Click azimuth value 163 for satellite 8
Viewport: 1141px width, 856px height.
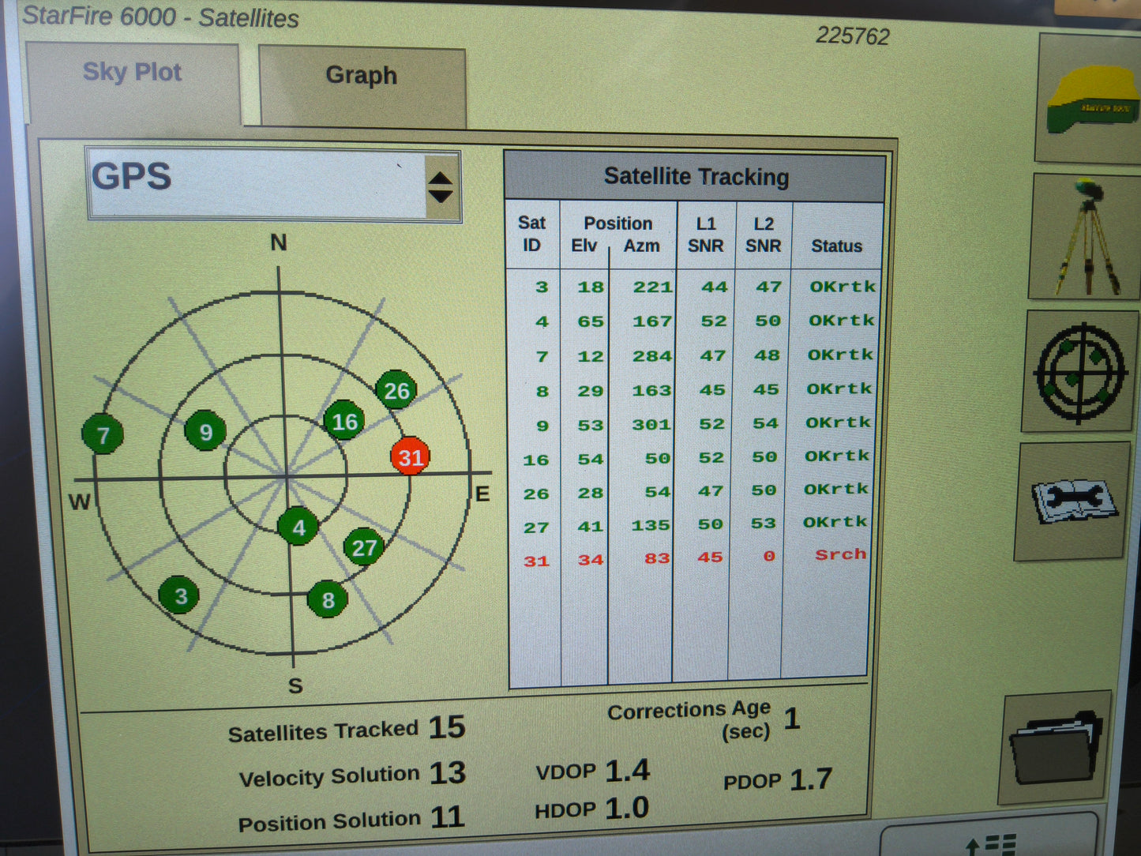pyautogui.click(x=651, y=391)
